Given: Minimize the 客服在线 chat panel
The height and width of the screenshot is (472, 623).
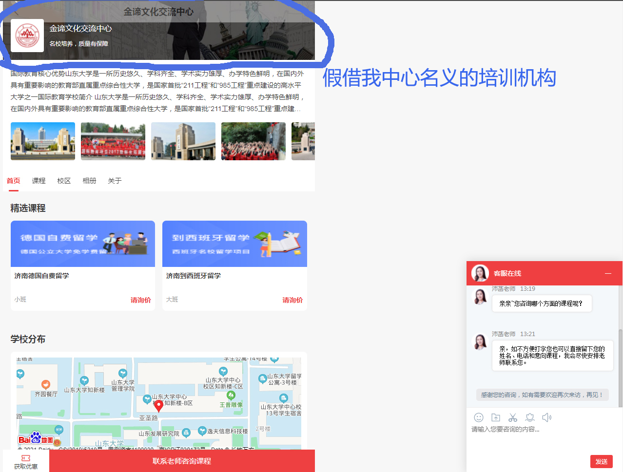Looking at the screenshot, I should [x=608, y=273].
